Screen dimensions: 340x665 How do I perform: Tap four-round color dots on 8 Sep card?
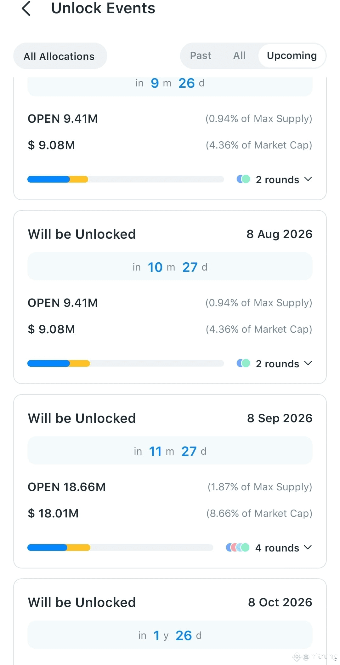[x=238, y=547]
